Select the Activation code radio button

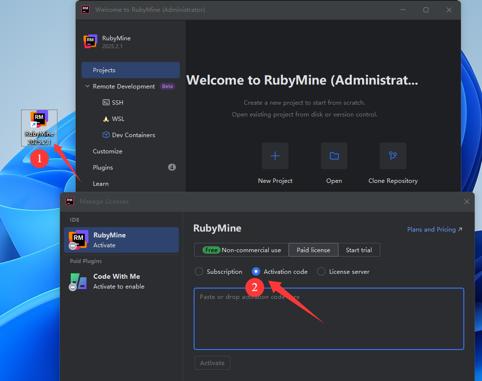click(256, 271)
